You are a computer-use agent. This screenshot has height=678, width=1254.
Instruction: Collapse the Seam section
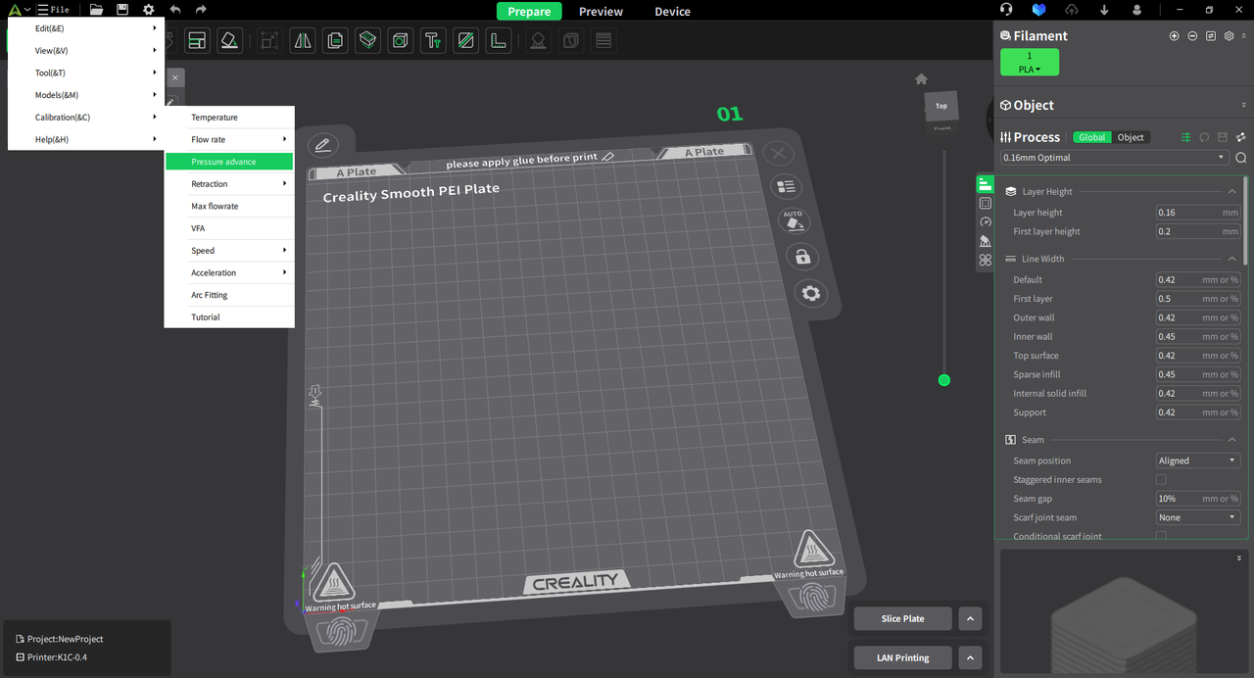1231,440
